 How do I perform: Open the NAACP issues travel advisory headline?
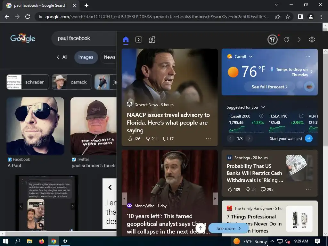[x=168, y=123]
